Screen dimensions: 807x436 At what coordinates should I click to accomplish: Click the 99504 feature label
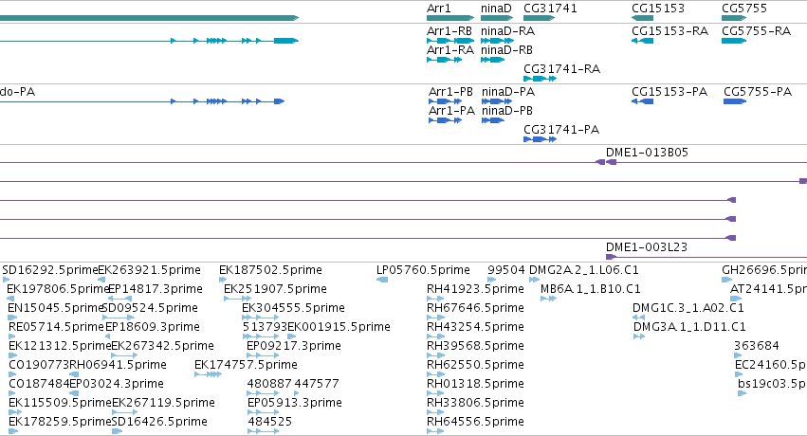coord(506,270)
